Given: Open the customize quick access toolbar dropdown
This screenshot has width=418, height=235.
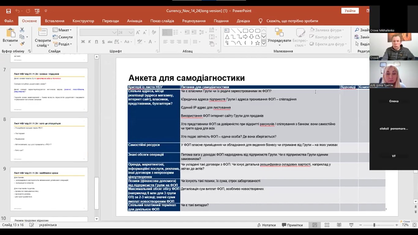Looking at the screenshot, I should click(x=46, y=11).
